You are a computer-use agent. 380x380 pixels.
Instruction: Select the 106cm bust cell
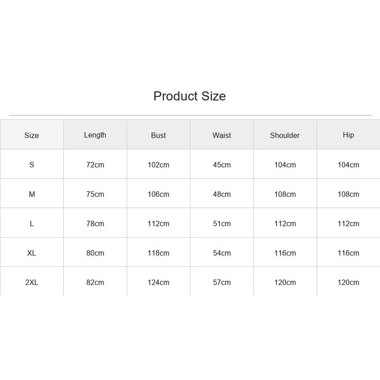(158, 194)
